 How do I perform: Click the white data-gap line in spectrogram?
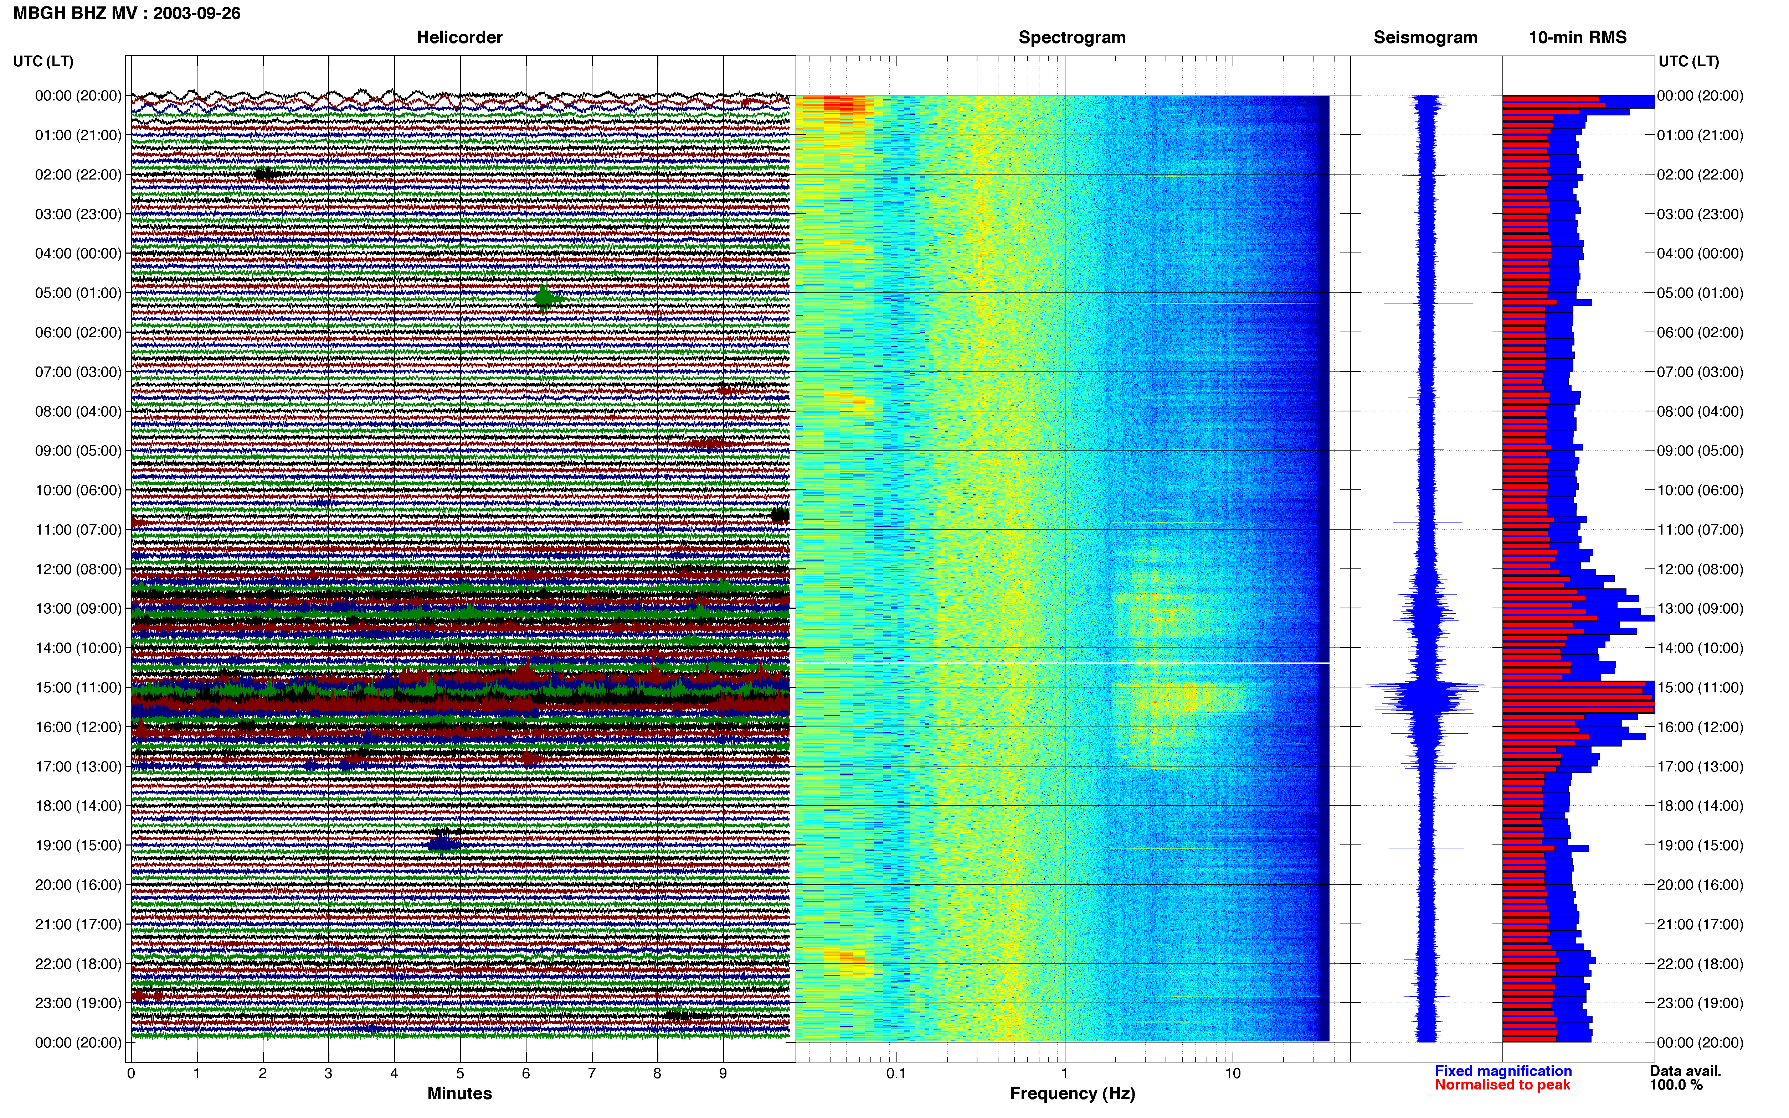tap(1063, 663)
